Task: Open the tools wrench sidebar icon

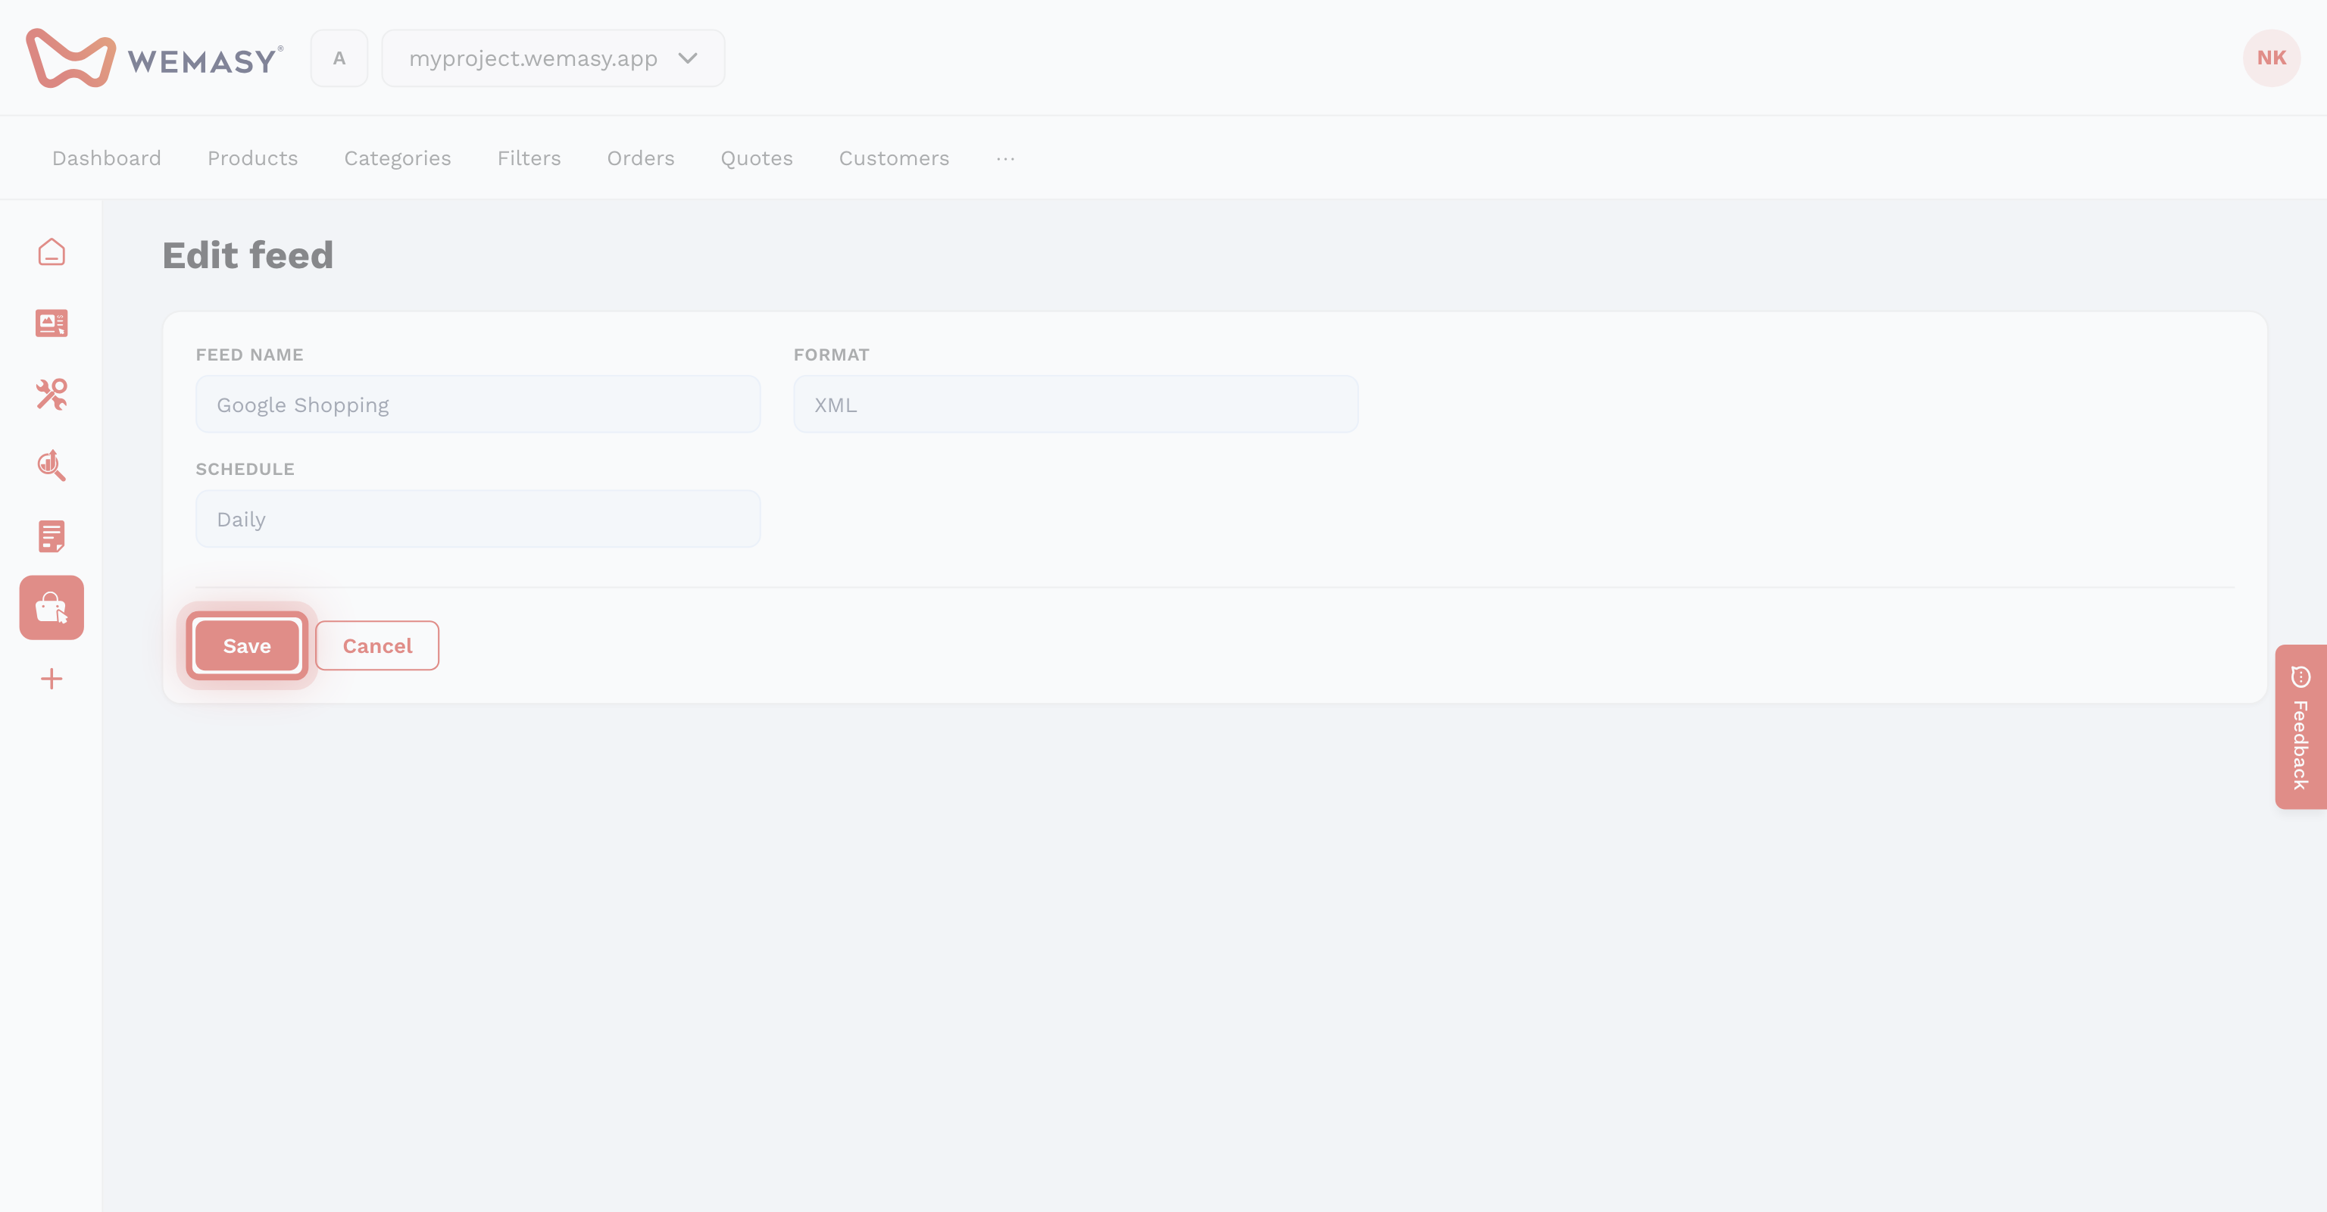Action: (x=52, y=394)
